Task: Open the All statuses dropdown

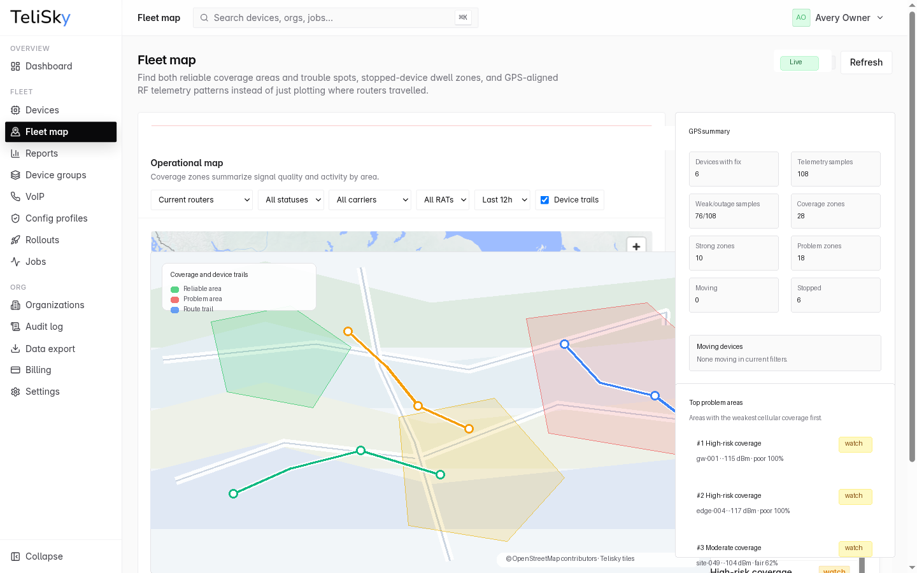Action: [291, 200]
